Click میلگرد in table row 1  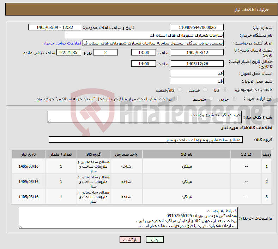point(187,166)
